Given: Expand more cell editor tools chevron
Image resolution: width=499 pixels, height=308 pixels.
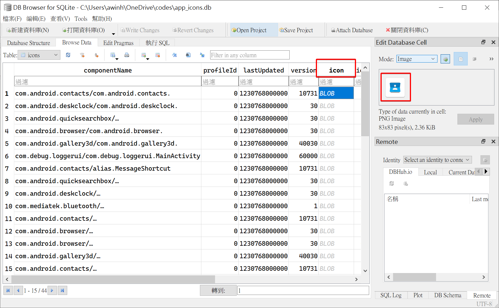Looking at the screenshot, I should [491, 59].
